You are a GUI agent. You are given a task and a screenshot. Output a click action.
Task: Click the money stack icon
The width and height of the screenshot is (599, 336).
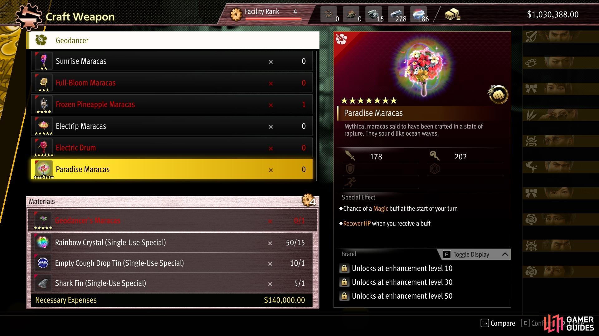tap(452, 15)
